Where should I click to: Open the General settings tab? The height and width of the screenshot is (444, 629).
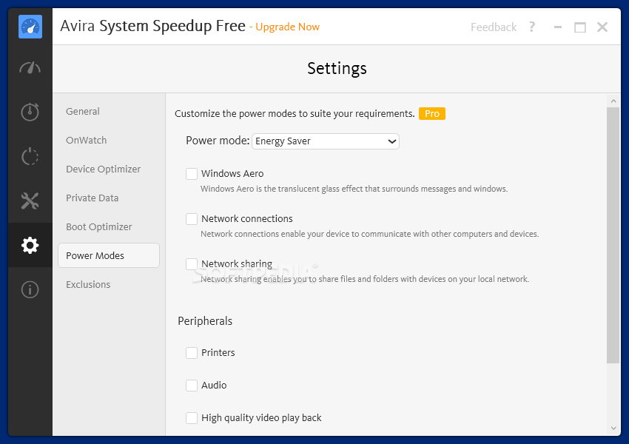83,111
